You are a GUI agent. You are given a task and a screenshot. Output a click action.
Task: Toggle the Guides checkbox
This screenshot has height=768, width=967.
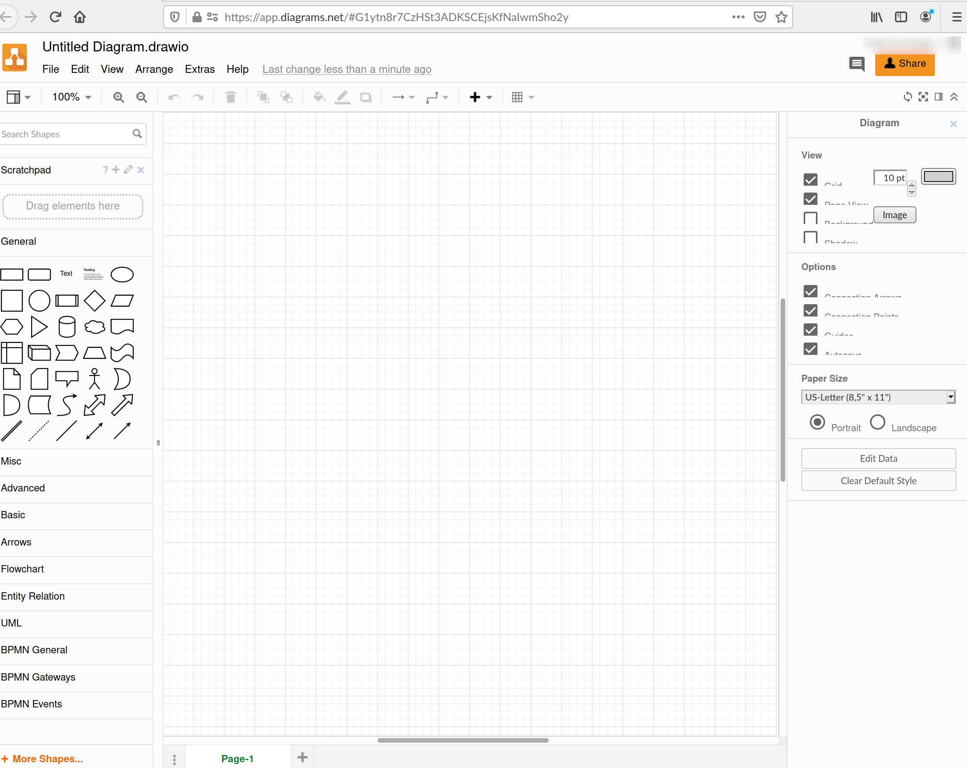coord(811,330)
